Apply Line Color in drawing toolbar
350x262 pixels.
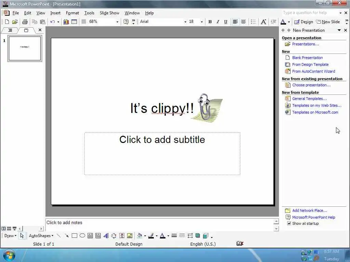[x=151, y=235]
